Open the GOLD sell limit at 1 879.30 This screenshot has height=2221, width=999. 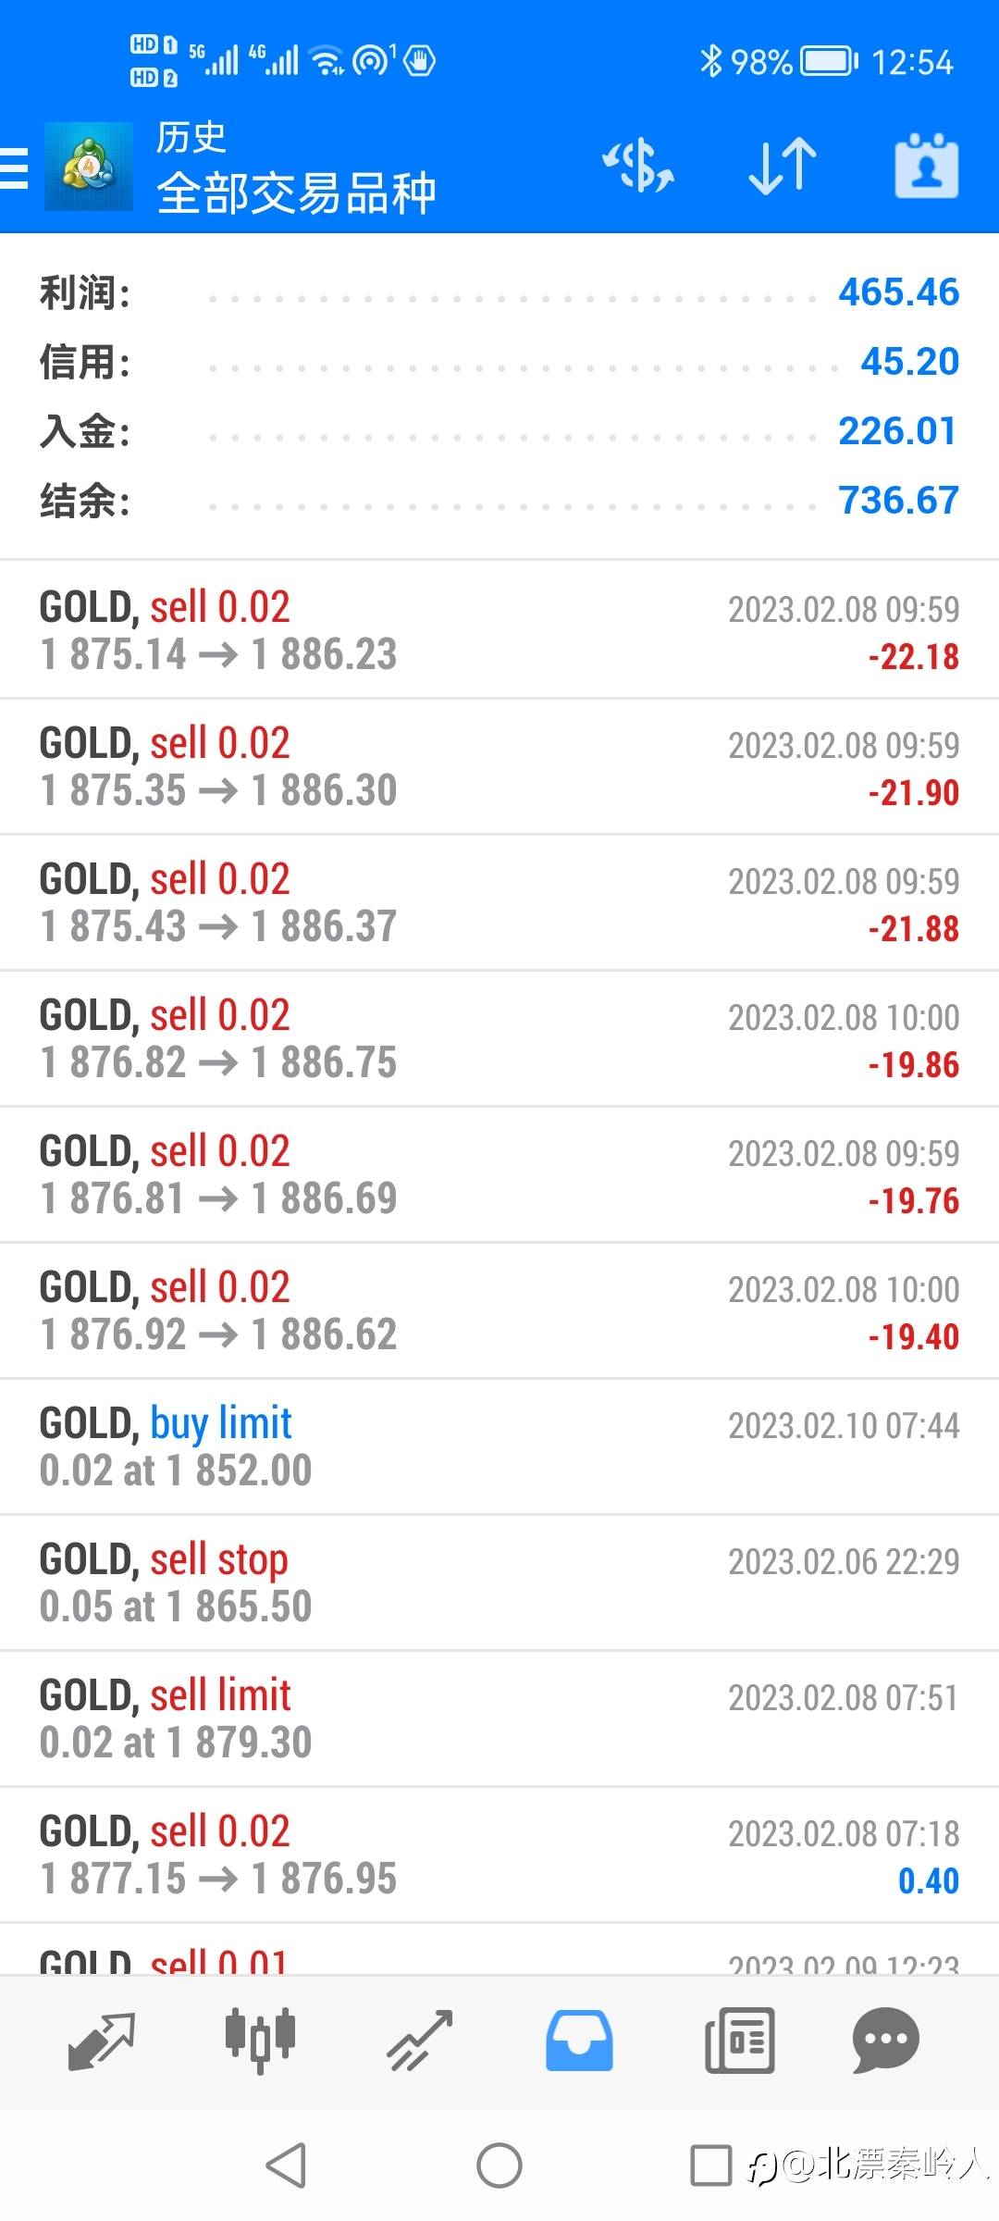[499, 1718]
